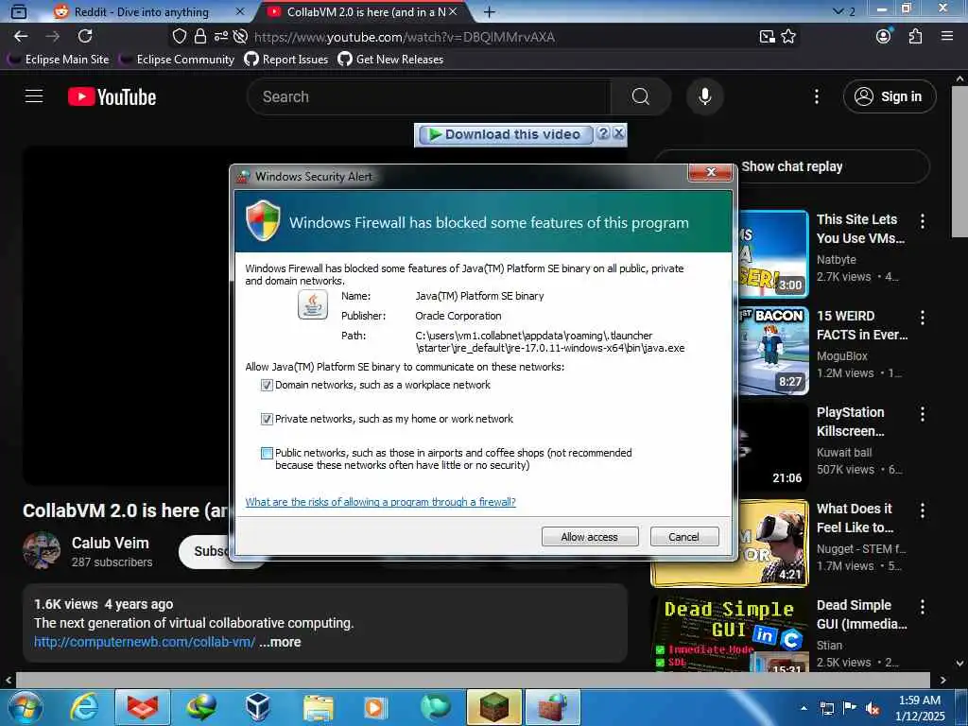Open more options for Dead Simple GUI video
This screenshot has height=726, width=968.
923,606
